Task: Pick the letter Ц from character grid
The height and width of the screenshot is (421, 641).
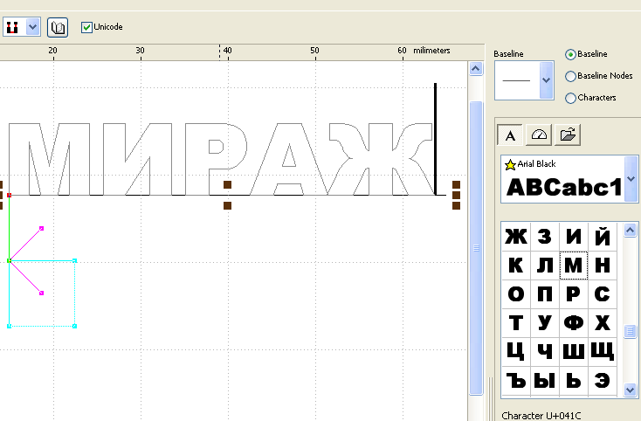Action: pyautogui.click(x=516, y=351)
